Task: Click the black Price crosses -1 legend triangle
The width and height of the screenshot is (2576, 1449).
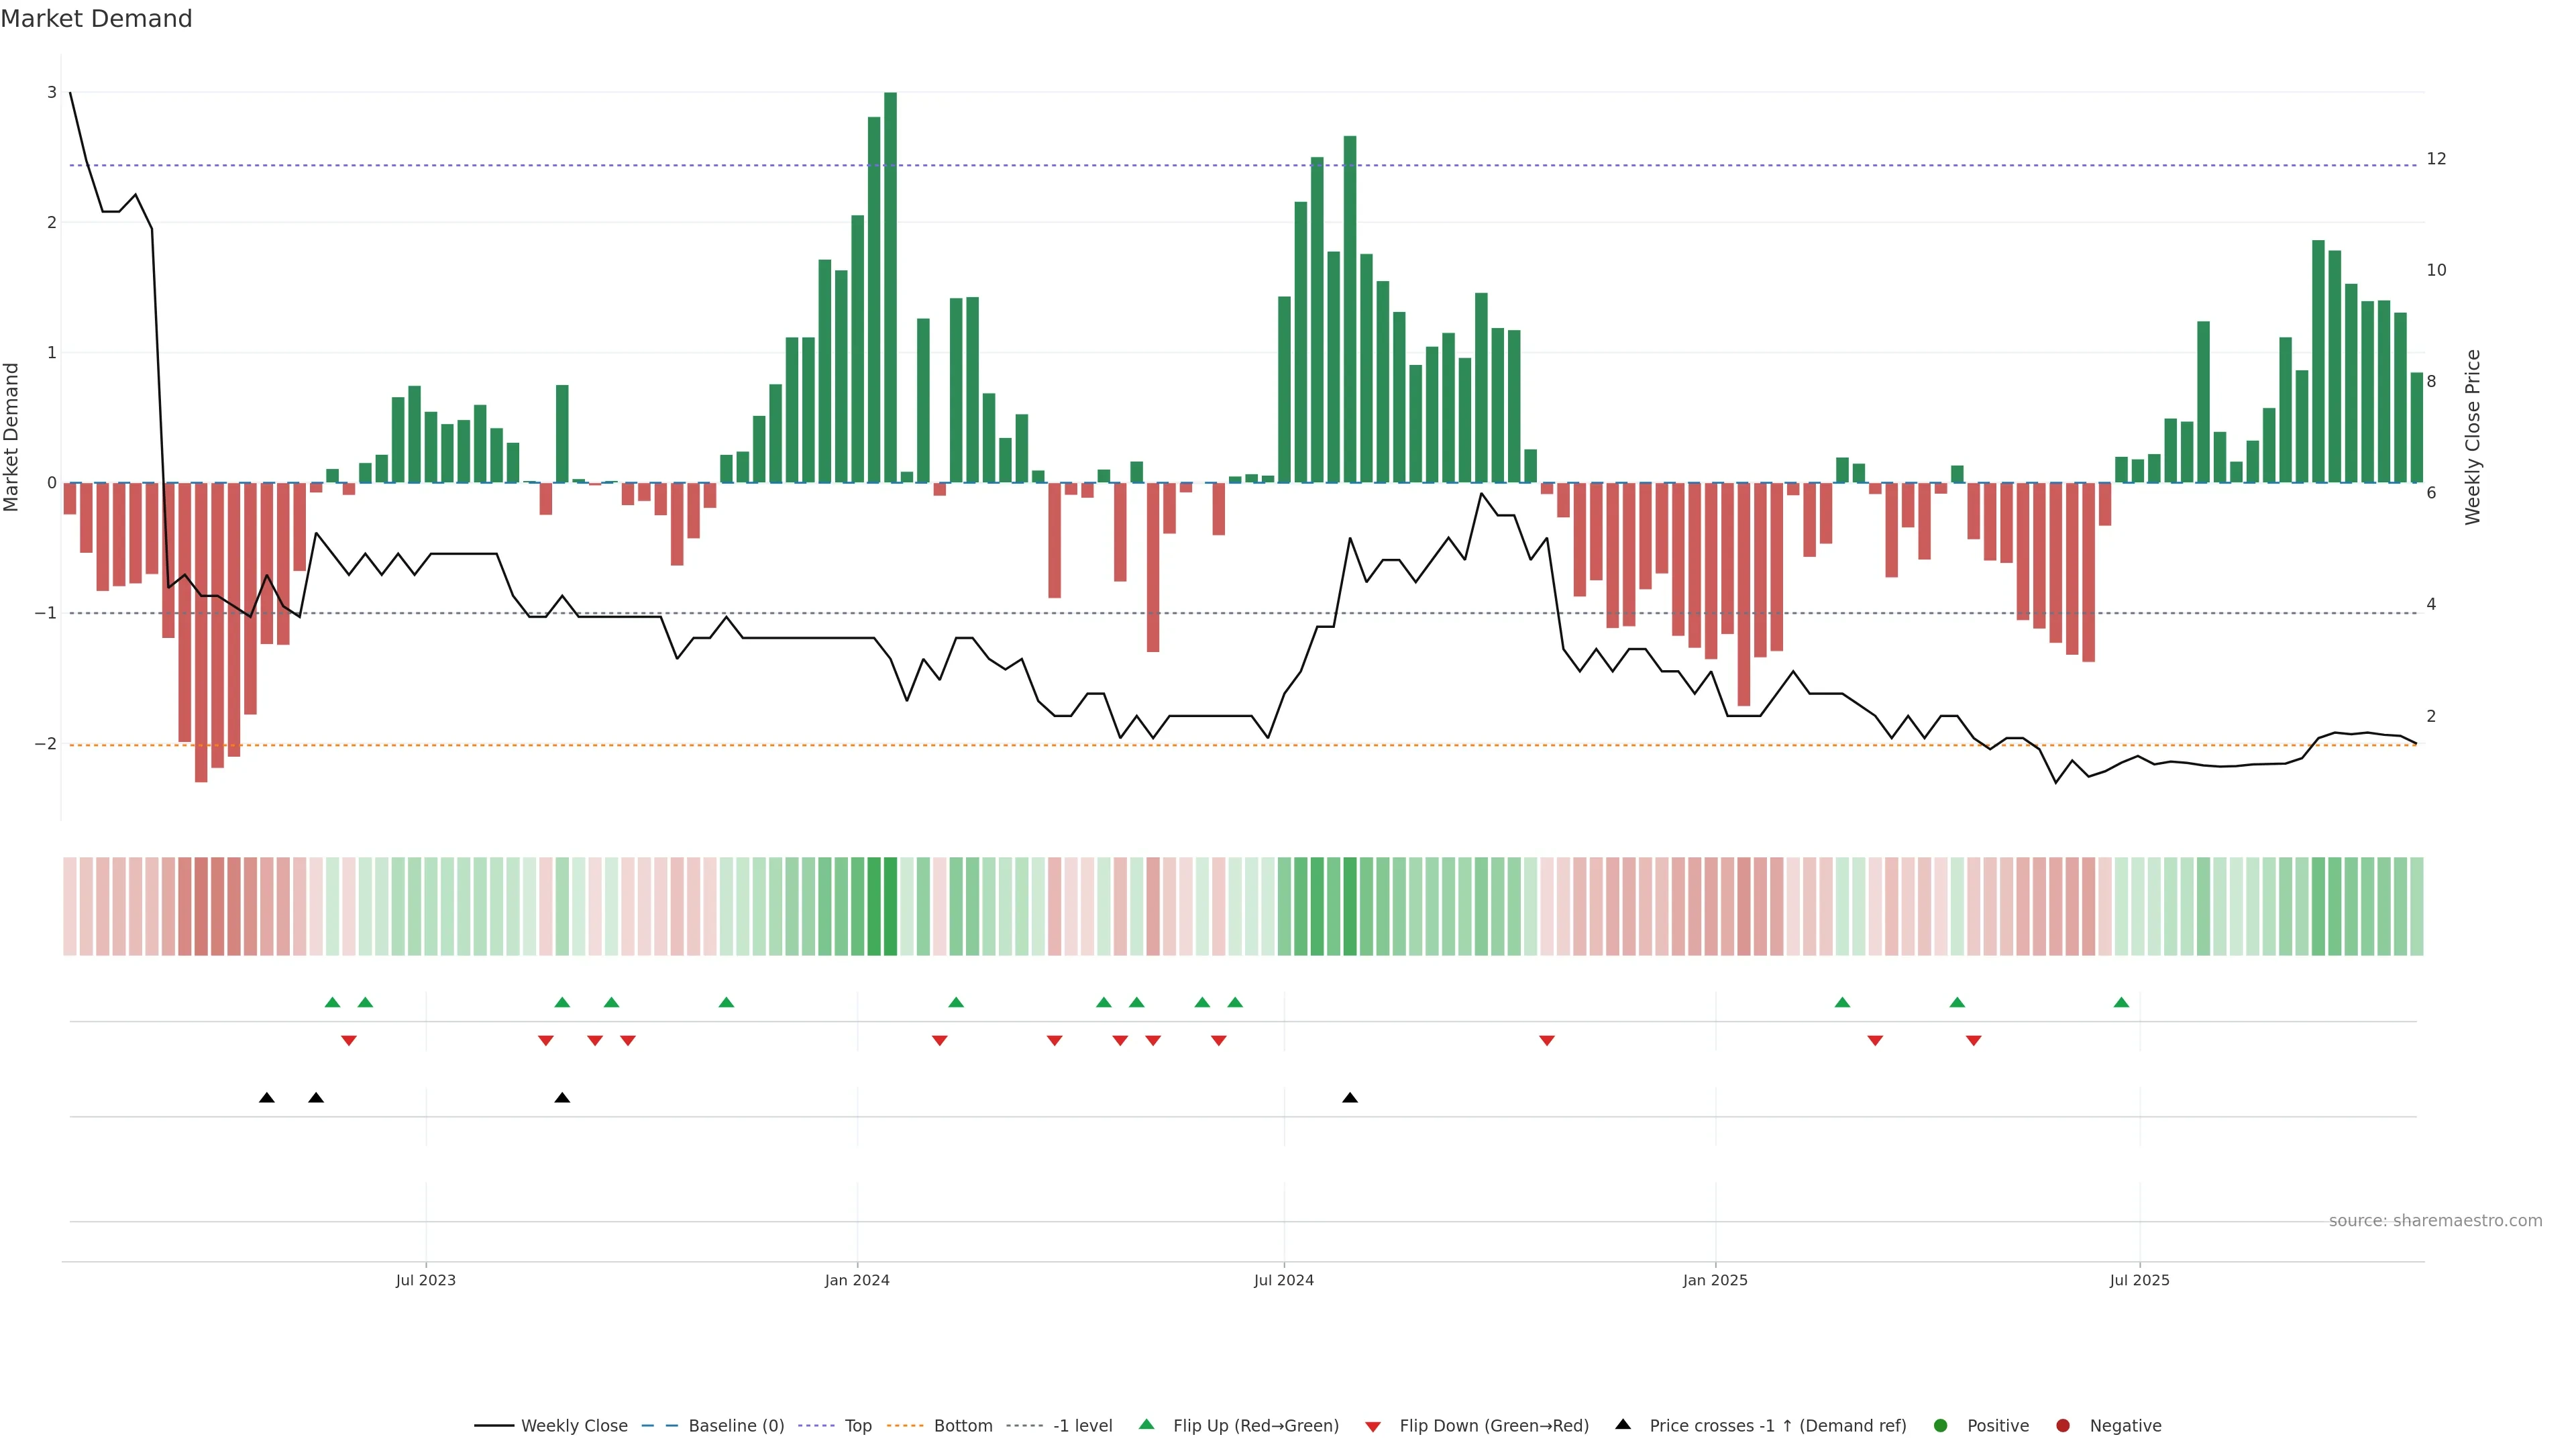Action: [x=1623, y=1425]
